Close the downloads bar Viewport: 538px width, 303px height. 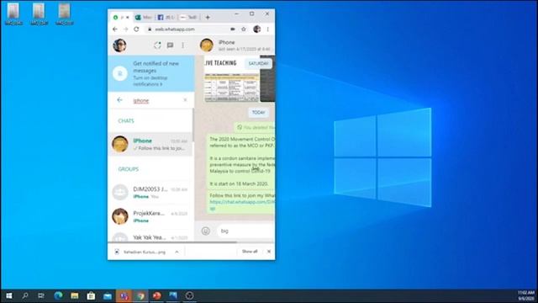(269, 252)
